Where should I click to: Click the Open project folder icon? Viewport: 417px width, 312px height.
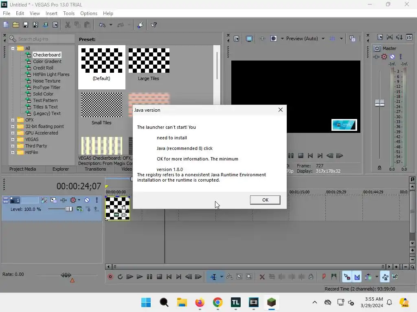[x=16, y=25]
